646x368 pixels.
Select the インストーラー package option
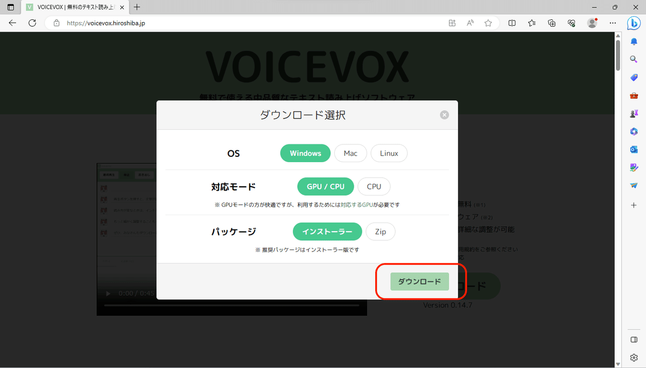(327, 232)
